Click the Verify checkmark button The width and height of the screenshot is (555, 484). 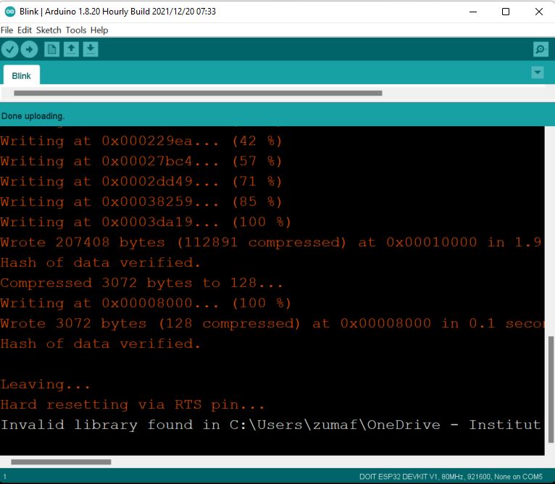tap(10, 49)
